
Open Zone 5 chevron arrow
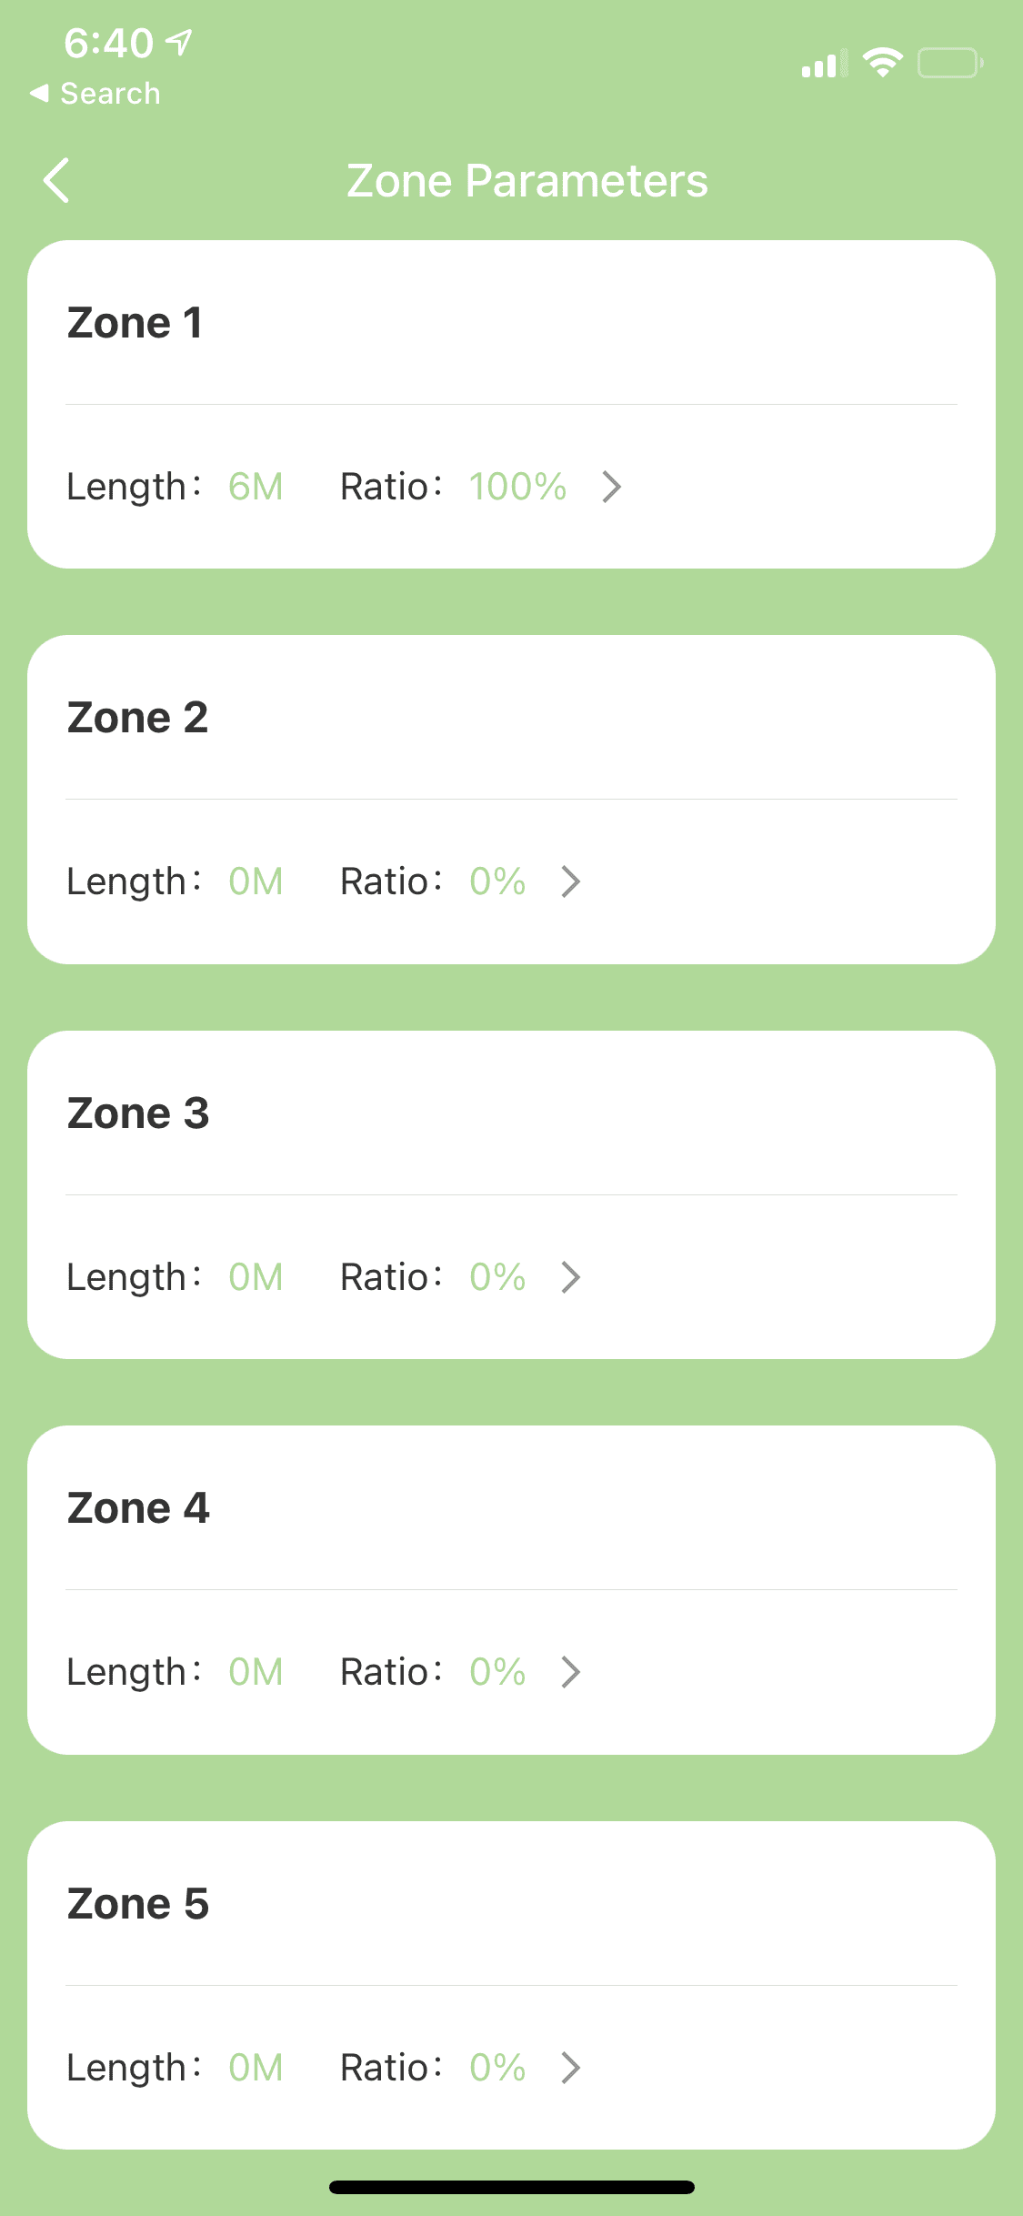pos(571,2068)
